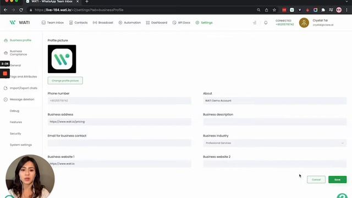Click the green help bubble icon
The width and height of the screenshot is (352, 198).
tap(342, 196)
